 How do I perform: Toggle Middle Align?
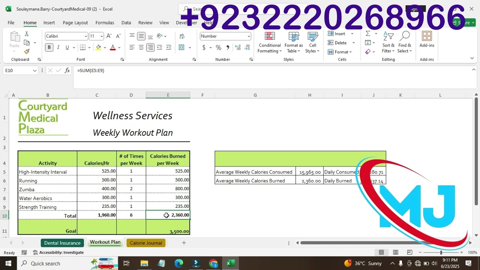coord(141,36)
